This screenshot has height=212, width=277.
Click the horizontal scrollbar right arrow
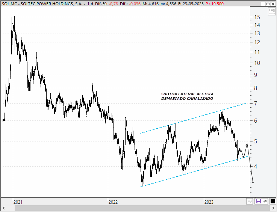click(x=273, y=208)
